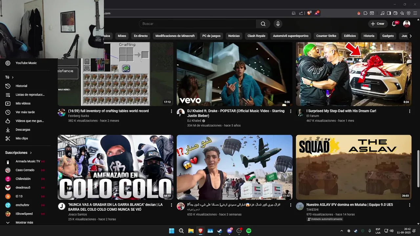Select the Clash Royale category chip
The height and width of the screenshot is (236, 420).
pyautogui.click(x=256, y=36)
